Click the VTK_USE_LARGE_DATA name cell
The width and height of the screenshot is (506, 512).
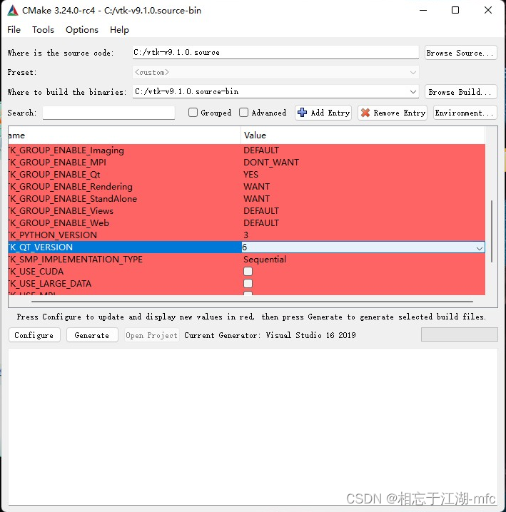click(x=125, y=283)
